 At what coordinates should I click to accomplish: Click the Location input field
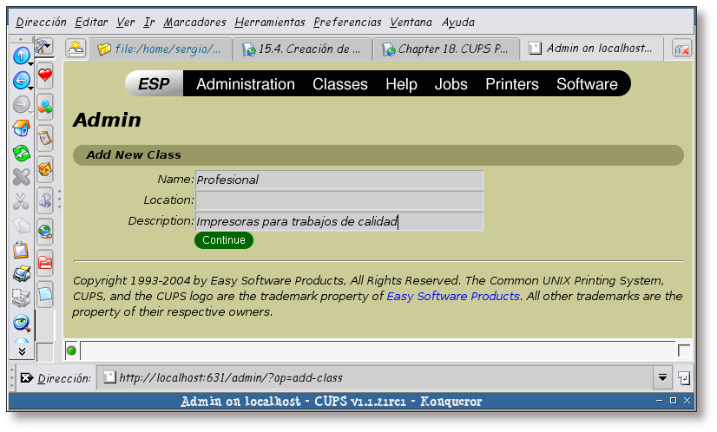point(339,200)
